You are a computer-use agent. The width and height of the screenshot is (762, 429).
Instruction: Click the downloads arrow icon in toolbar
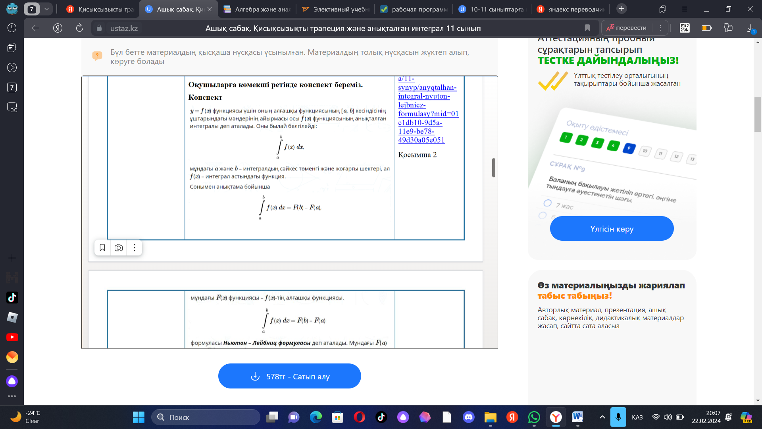click(x=750, y=28)
